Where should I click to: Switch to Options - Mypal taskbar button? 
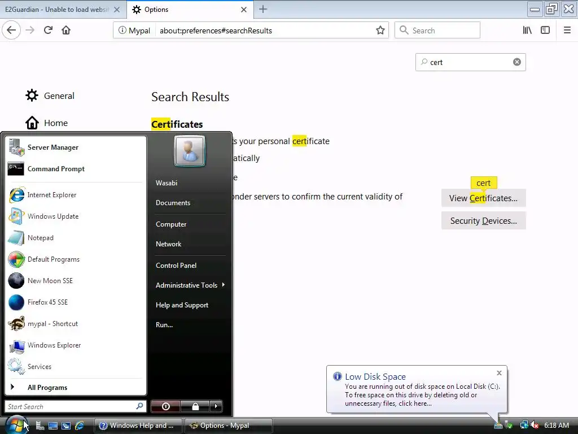point(228,426)
